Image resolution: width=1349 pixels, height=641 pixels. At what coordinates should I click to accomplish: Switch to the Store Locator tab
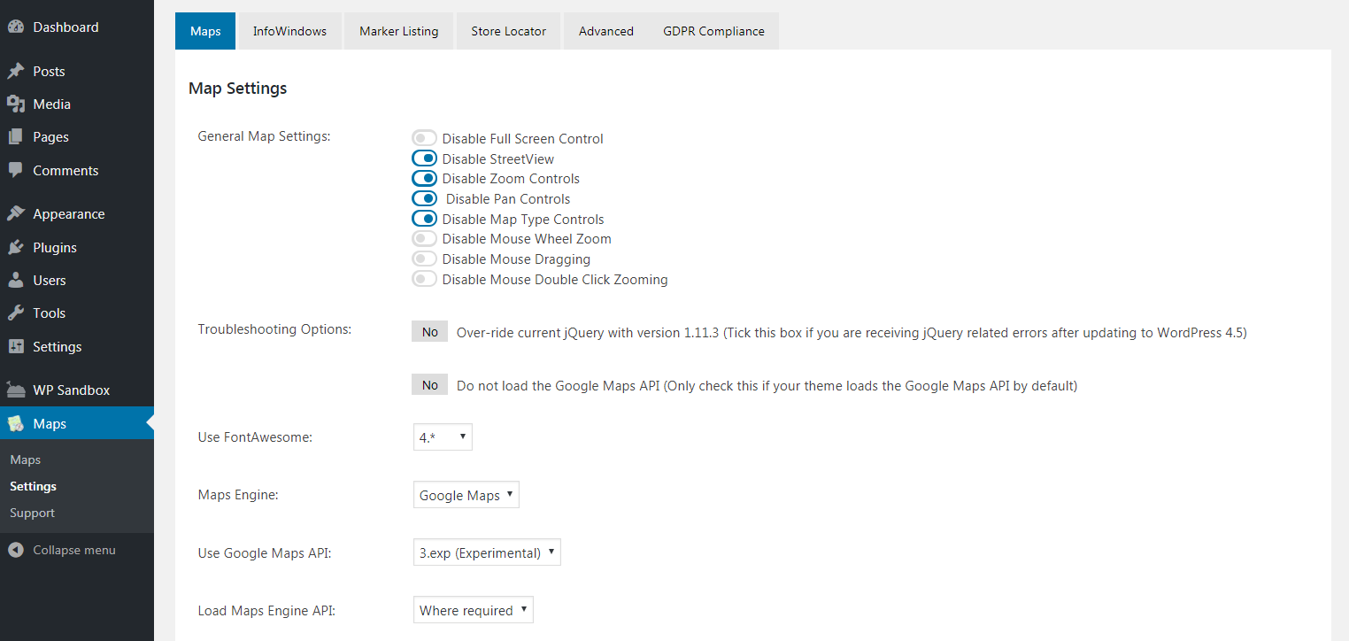point(508,31)
